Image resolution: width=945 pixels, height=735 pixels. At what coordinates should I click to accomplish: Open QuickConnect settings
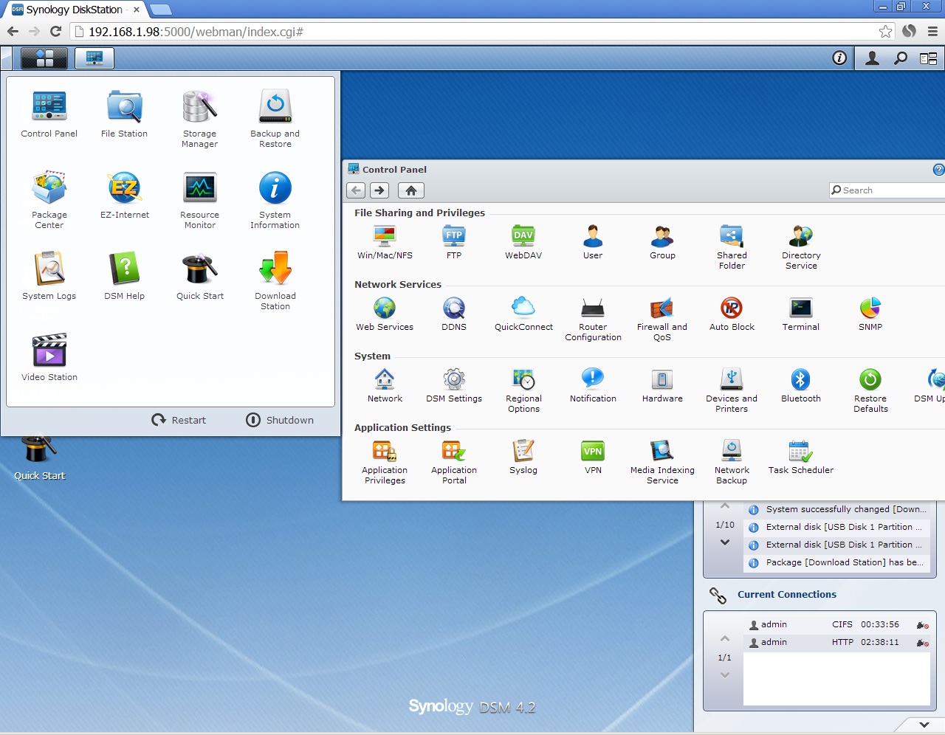pyautogui.click(x=523, y=314)
